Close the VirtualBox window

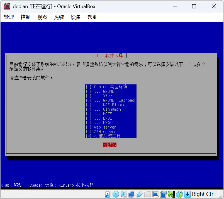[x=214, y=6]
